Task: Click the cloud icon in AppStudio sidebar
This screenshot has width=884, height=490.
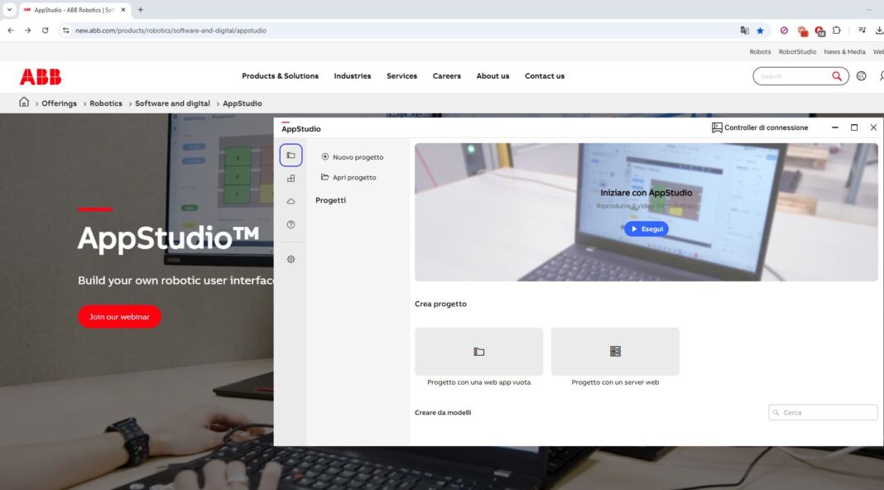Action: point(291,200)
